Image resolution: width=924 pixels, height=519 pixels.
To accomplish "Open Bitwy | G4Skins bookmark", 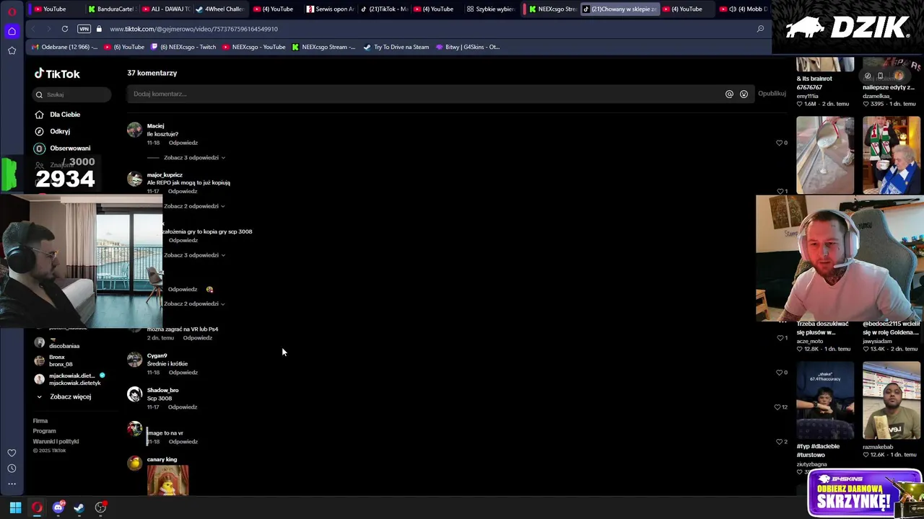I will point(467,47).
